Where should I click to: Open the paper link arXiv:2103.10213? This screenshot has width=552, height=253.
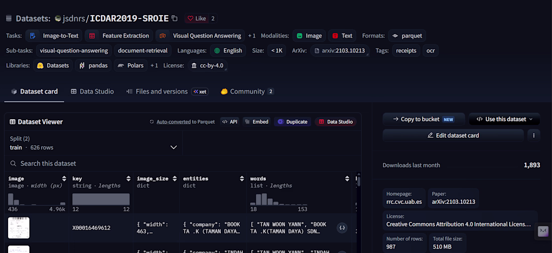[x=454, y=202]
